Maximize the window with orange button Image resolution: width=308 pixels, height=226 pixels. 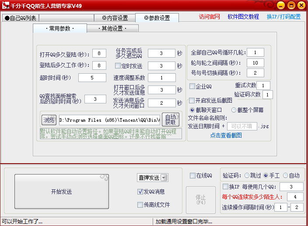pos(291,6)
